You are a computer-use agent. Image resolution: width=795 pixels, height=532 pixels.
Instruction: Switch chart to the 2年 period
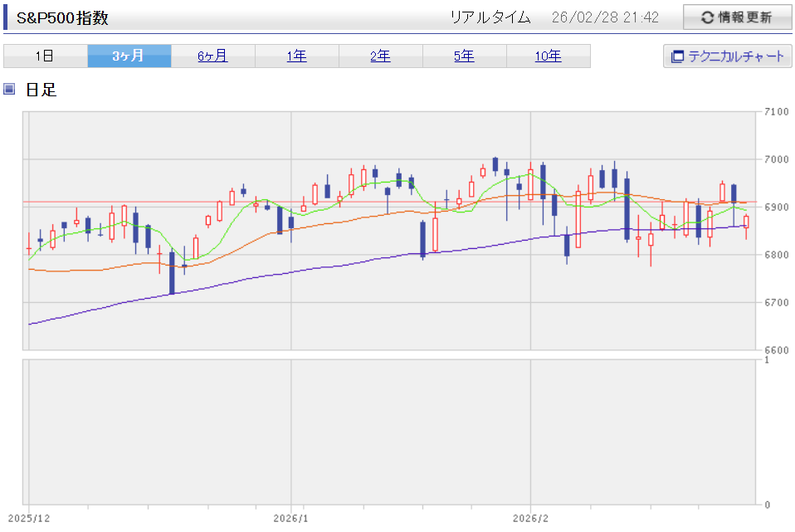[380, 56]
